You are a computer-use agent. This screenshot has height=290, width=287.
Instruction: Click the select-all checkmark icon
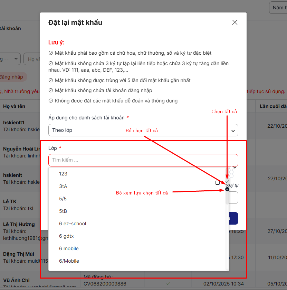(x=227, y=181)
